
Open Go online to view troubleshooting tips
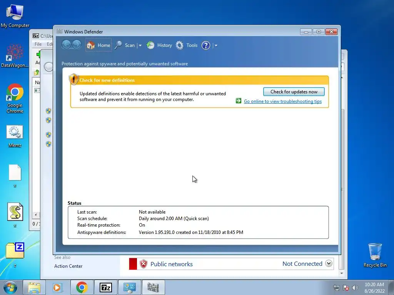[x=283, y=101]
